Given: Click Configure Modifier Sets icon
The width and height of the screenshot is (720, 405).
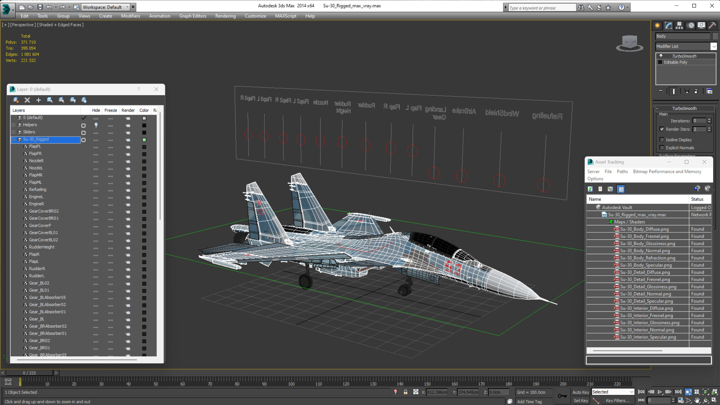Looking at the screenshot, I should pos(709,91).
